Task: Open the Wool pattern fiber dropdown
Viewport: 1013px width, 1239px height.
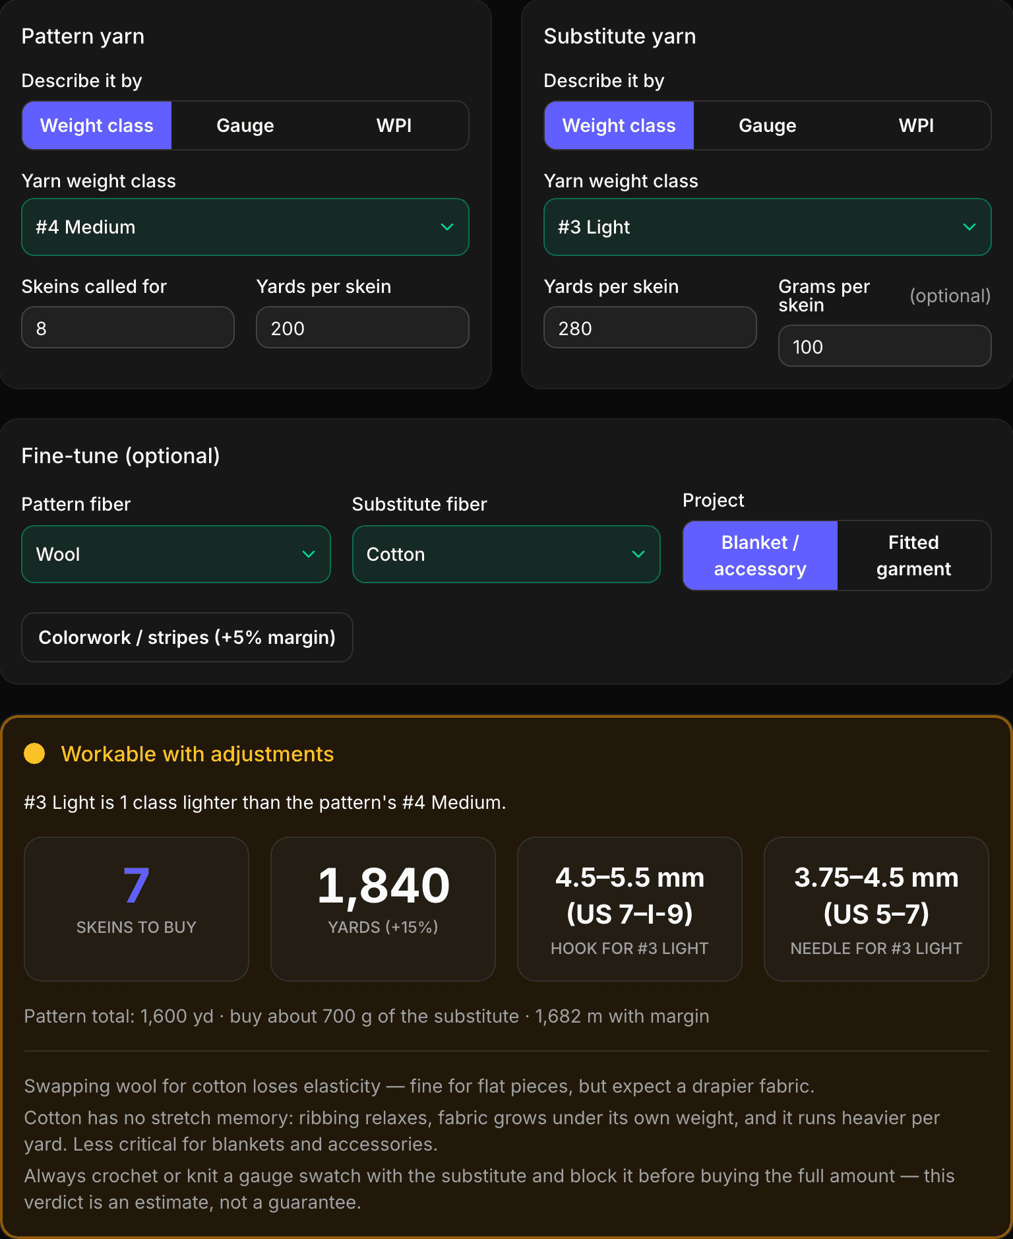Action: point(176,554)
